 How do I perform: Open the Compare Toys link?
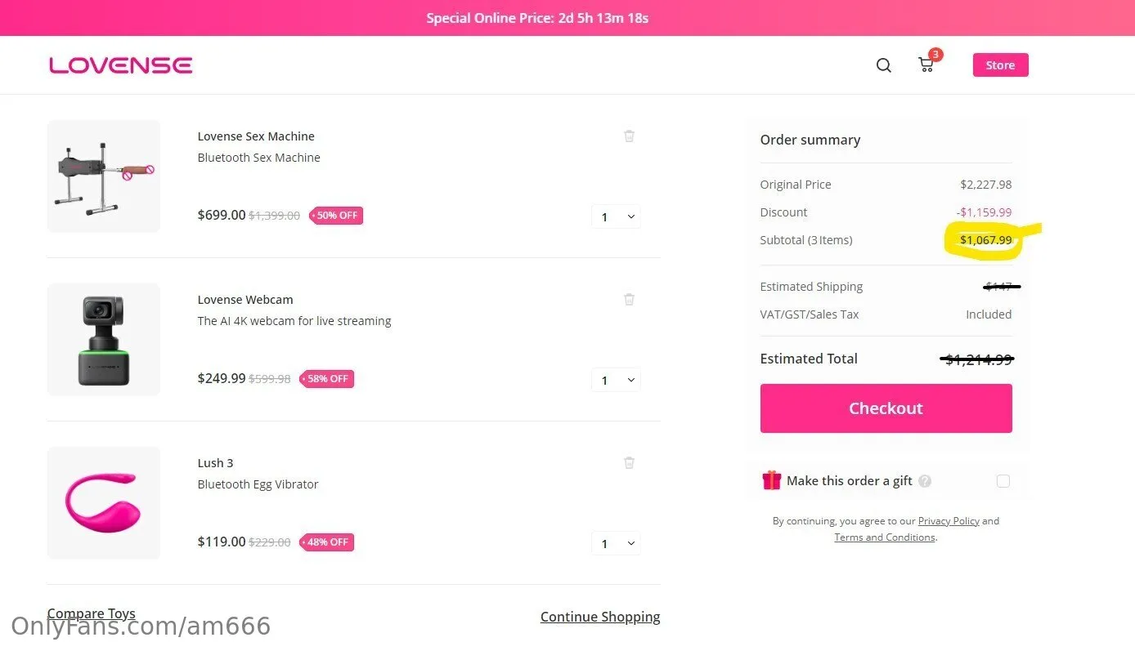tap(92, 613)
